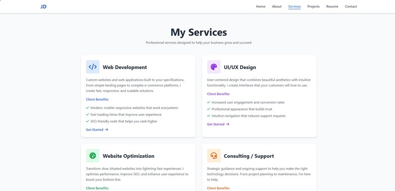This screenshot has width=395, height=191.
Task: Go to the About page
Action: (x=277, y=6)
